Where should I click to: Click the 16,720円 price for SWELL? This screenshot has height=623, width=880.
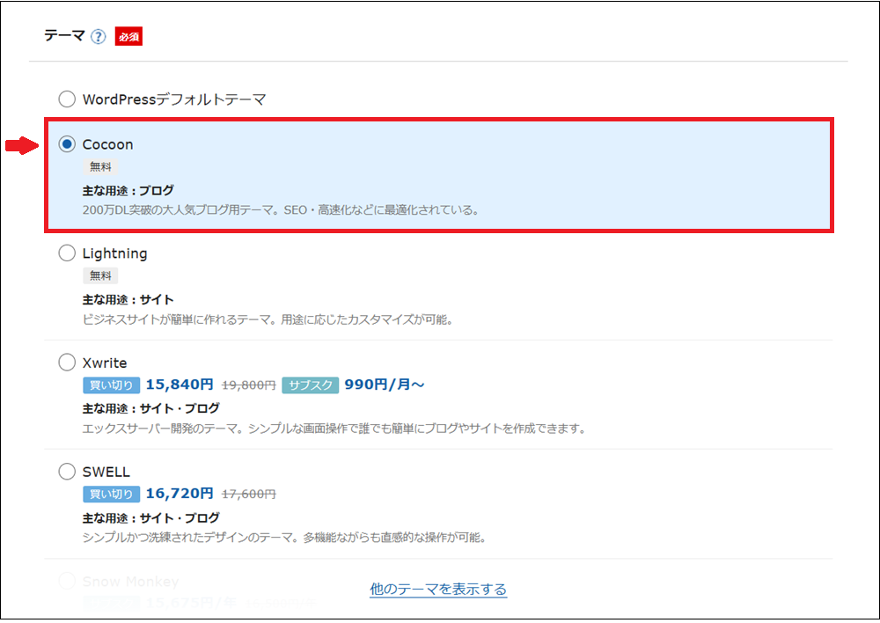pyautogui.click(x=180, y=494)
